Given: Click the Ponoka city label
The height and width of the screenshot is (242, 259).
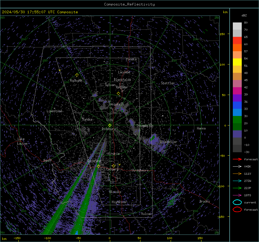Looking at the screenshot, I should click(131, 59).
